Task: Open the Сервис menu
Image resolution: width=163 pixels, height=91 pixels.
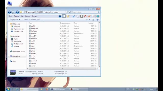Action: tap(28, 16)
